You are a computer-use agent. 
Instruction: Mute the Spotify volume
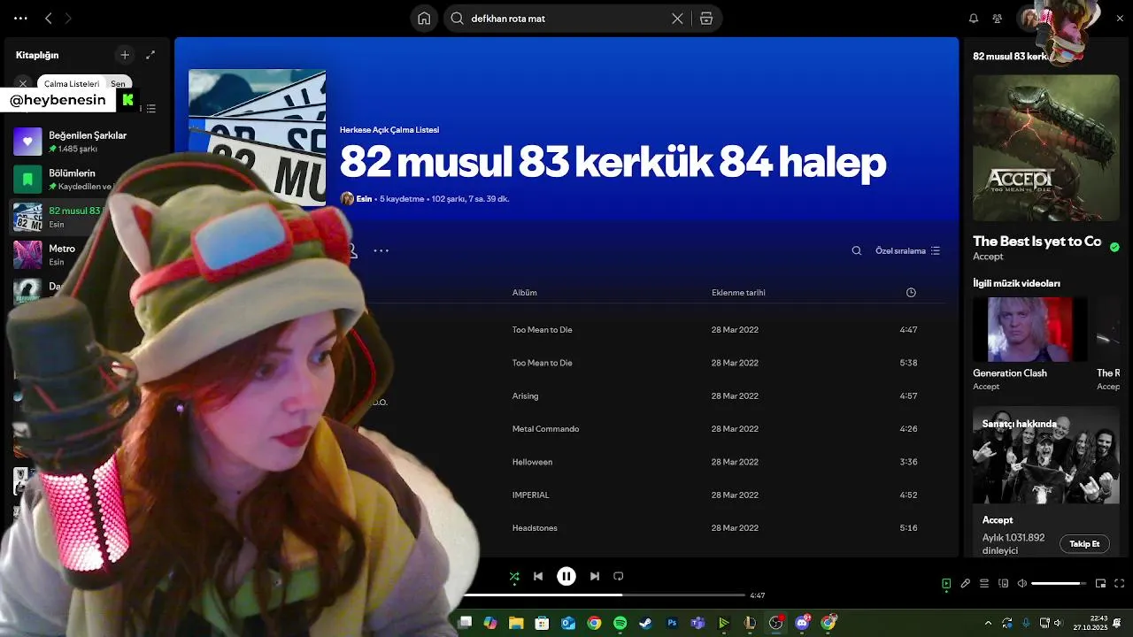pyautogui.click(x=1022, y=584)
